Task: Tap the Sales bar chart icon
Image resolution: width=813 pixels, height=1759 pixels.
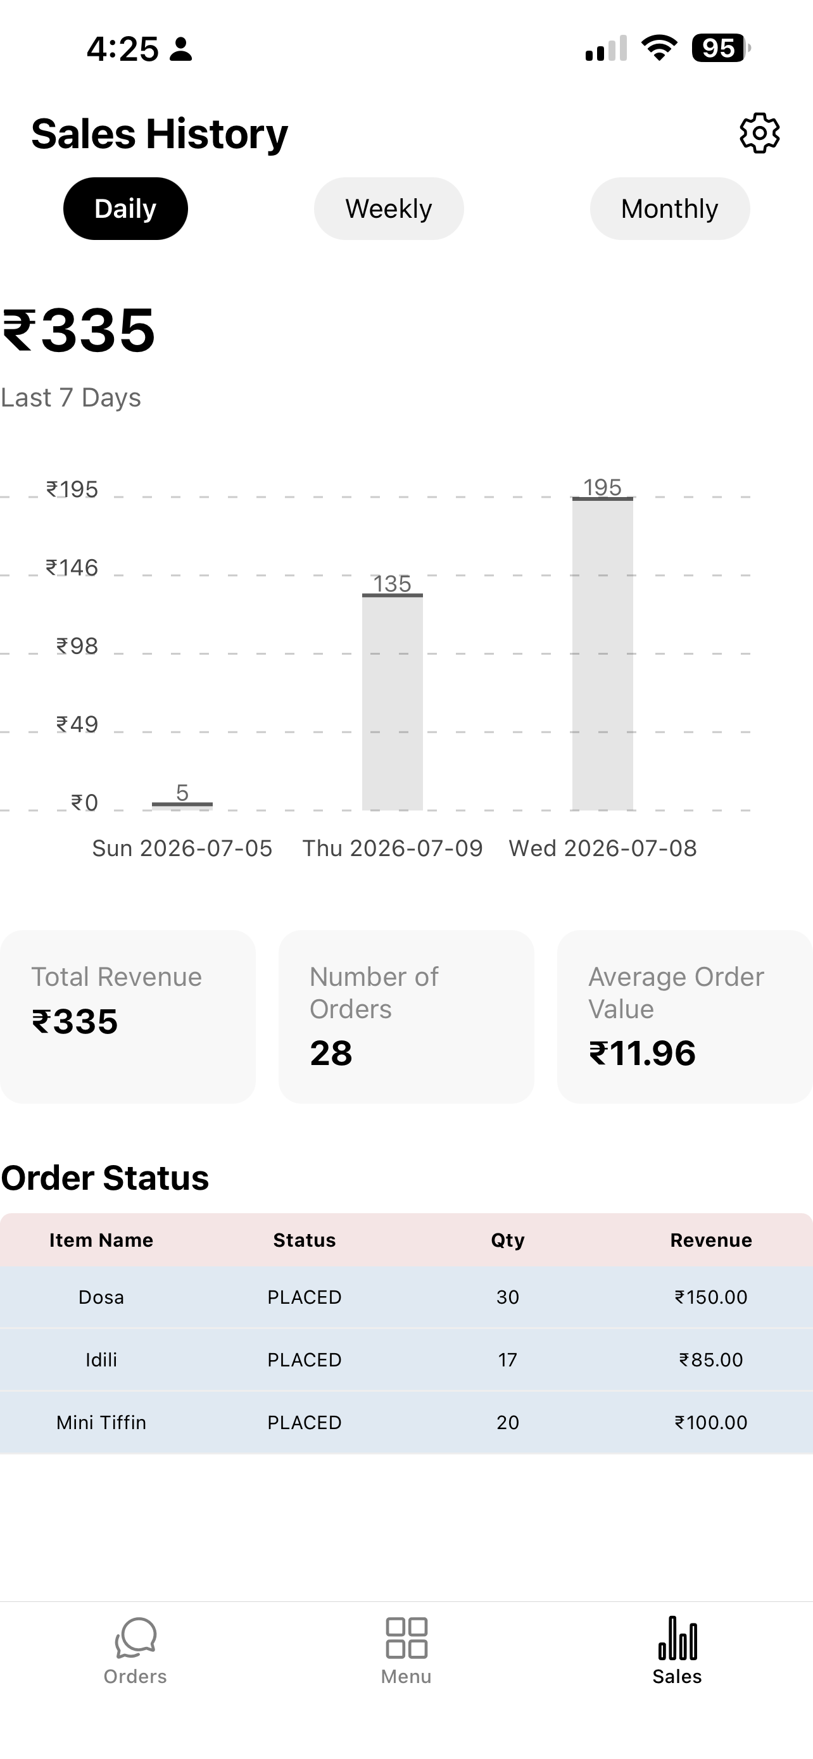Action: [x=677, y=1638]
